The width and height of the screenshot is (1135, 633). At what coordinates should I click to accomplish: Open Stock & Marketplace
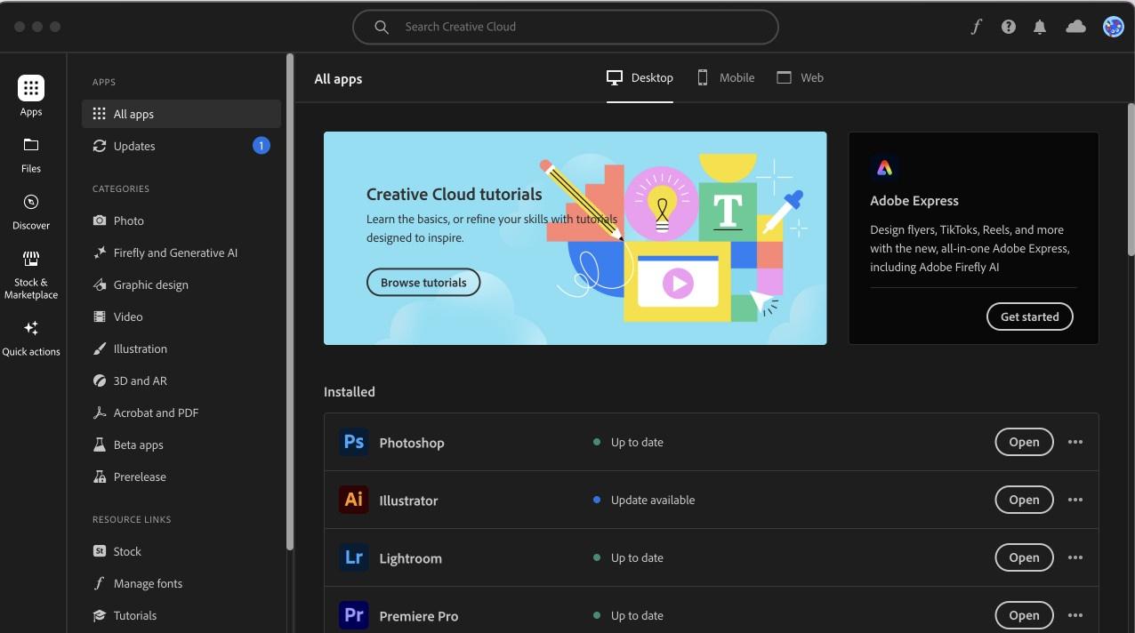click(31, 275)
